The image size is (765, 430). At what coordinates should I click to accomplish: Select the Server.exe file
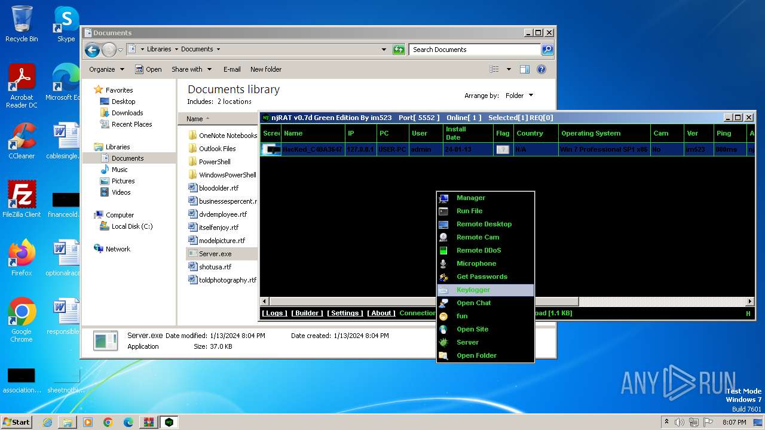[x=215, y=254]
